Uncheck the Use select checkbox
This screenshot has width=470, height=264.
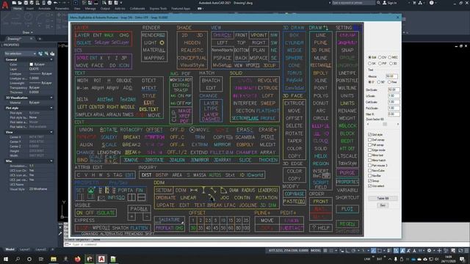370,186
